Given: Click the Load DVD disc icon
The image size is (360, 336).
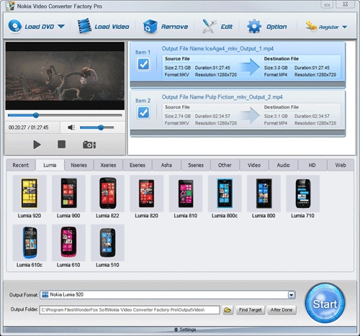Looking at the screenshot, I should [x=15, y=26].
